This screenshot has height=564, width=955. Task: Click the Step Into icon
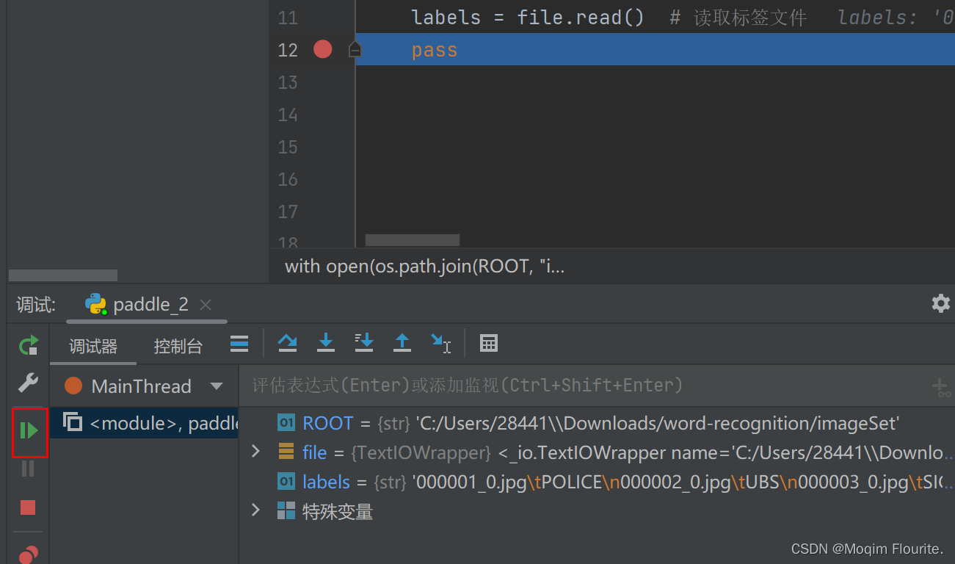click(325, 343)
